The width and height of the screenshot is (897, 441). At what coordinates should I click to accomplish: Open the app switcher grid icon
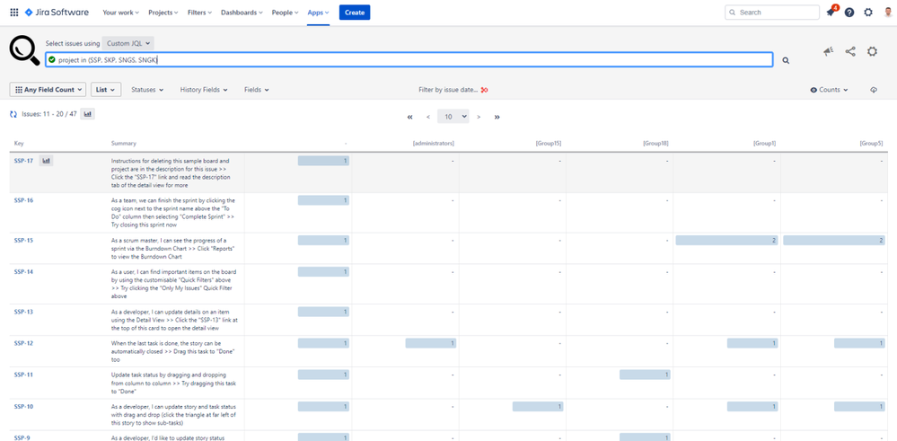coord(14,12)
